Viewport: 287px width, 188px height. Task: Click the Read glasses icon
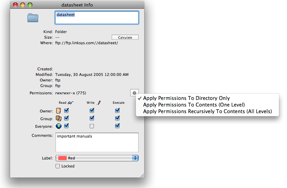pos(70,103)
